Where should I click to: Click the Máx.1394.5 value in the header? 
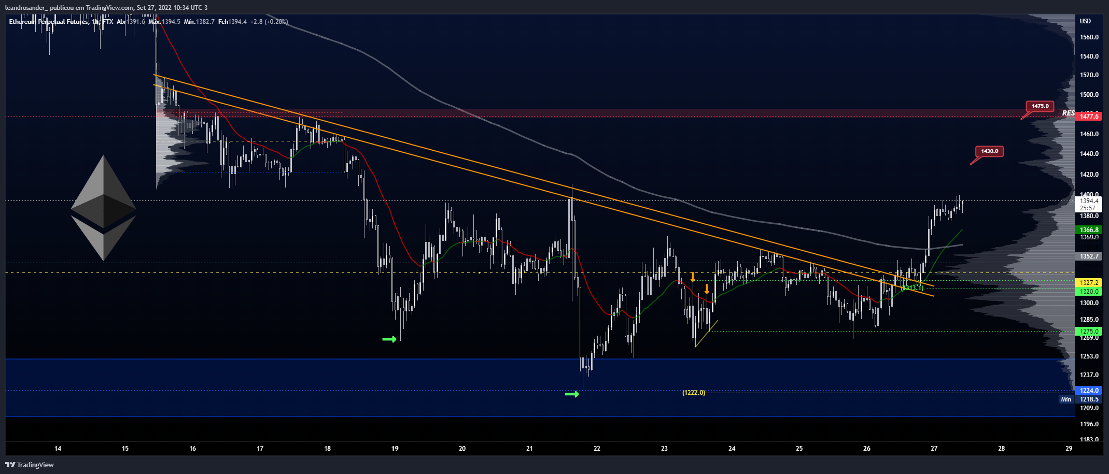(x=164, y=22)
